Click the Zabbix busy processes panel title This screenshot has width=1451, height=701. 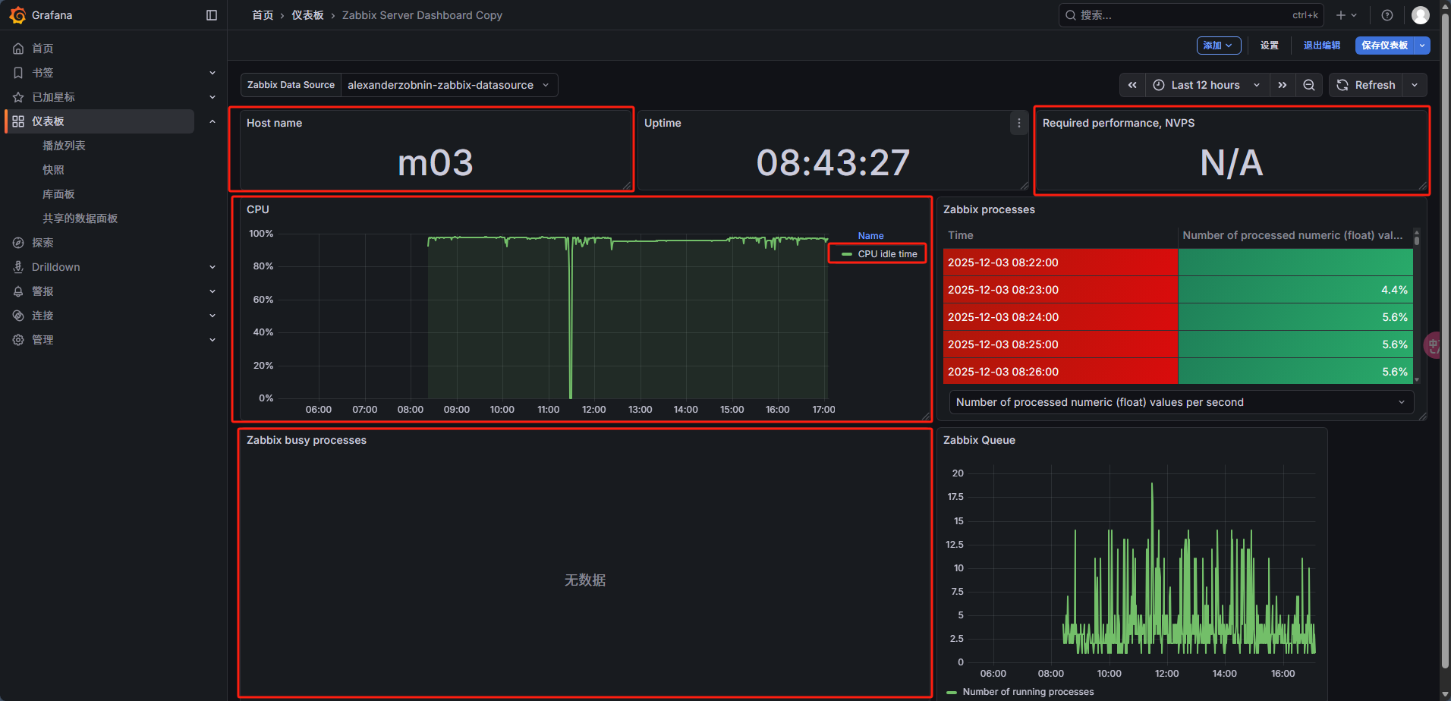tap(307, 440)
